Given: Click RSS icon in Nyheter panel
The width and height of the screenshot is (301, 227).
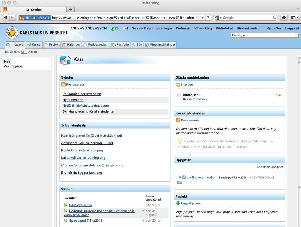Looking at the screenshot, I should (x=63, y=84).
